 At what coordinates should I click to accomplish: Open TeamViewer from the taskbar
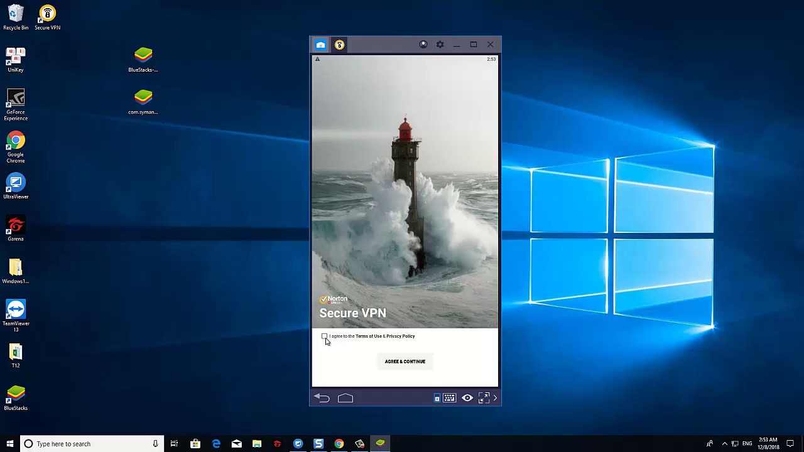[298, 444]
